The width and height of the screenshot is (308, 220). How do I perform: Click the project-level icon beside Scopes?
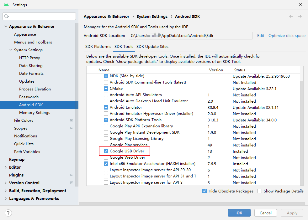tap(72, 128)
